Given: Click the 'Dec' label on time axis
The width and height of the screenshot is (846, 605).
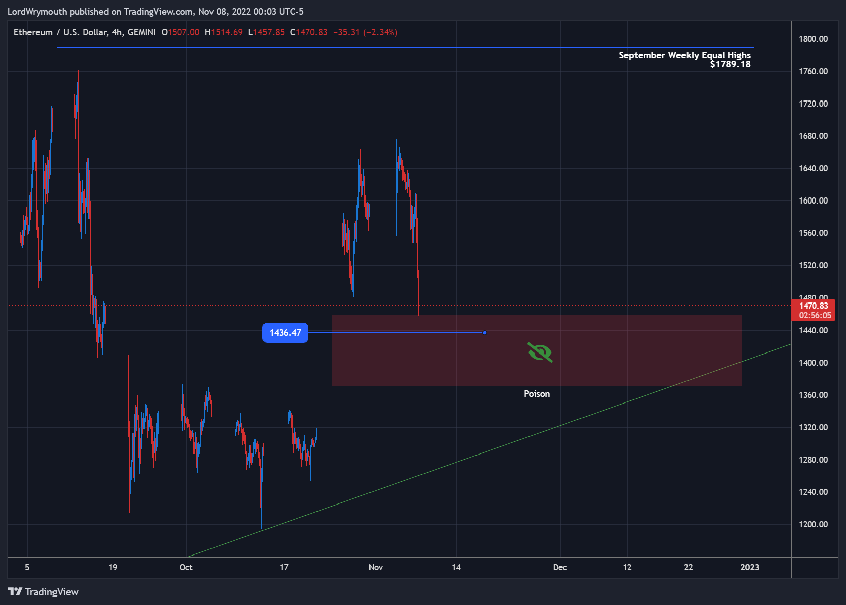Looking at the screenshot, I should point(560,567).
